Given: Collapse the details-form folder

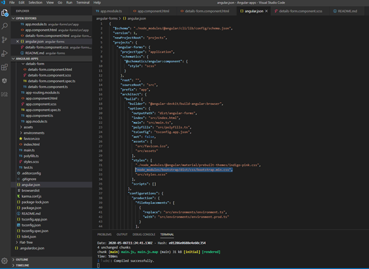Looking at the screenshot, I should click(23, 64).
